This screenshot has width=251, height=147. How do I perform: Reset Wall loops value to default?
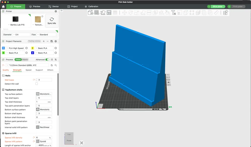pos(34,80)
